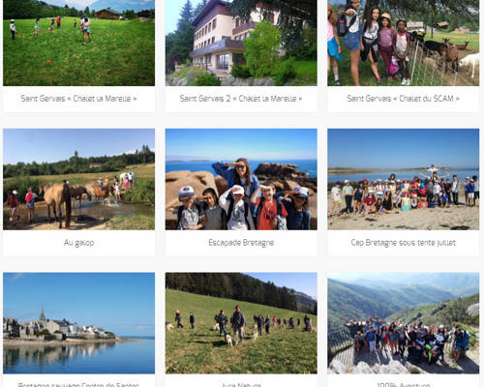Open the Saint Gervais 2 « Chalet la Marelle » link
The height and width of the screenshot is (387, 484).
pyautogui.click(x=241, y=99)
